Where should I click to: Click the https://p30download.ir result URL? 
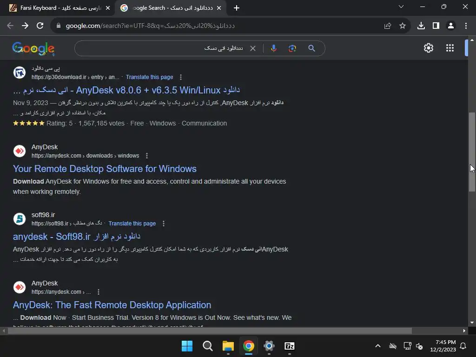tap(75, 77)
